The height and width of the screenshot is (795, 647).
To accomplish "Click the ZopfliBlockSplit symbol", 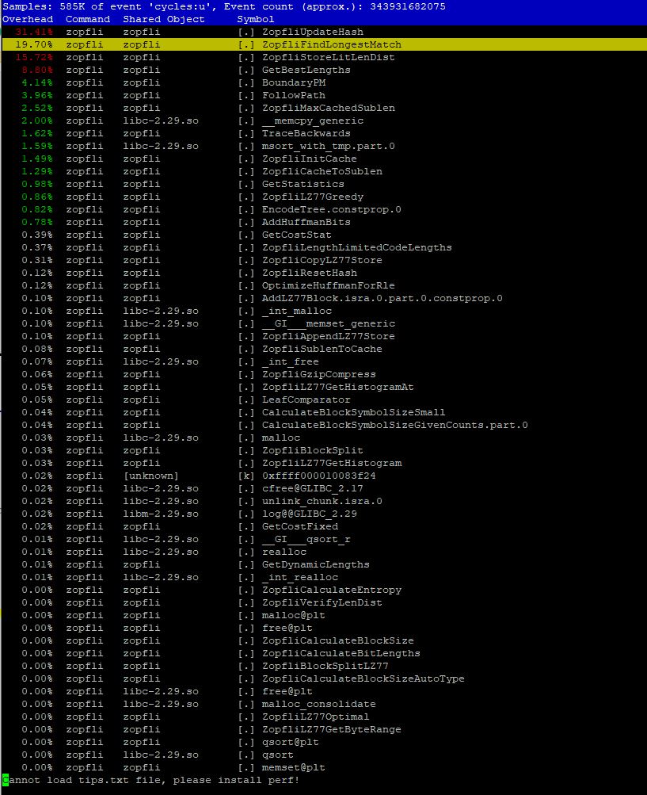I will [312, 450].
